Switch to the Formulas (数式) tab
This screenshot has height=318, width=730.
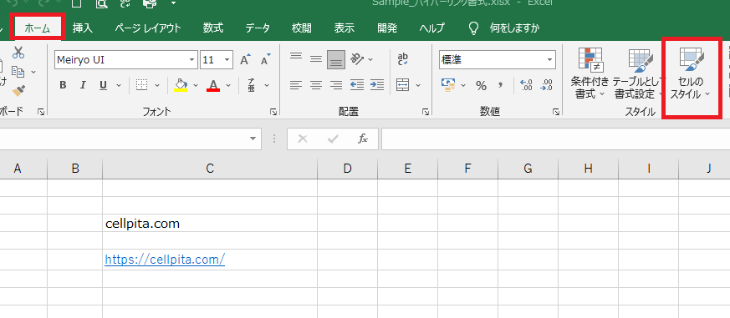point(212,28)
